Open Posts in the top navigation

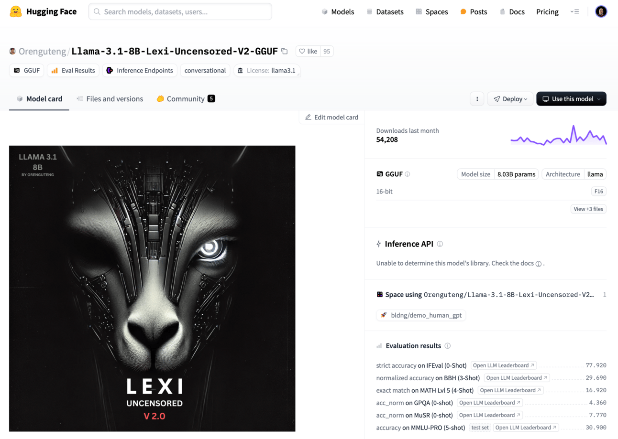[474, 11]
